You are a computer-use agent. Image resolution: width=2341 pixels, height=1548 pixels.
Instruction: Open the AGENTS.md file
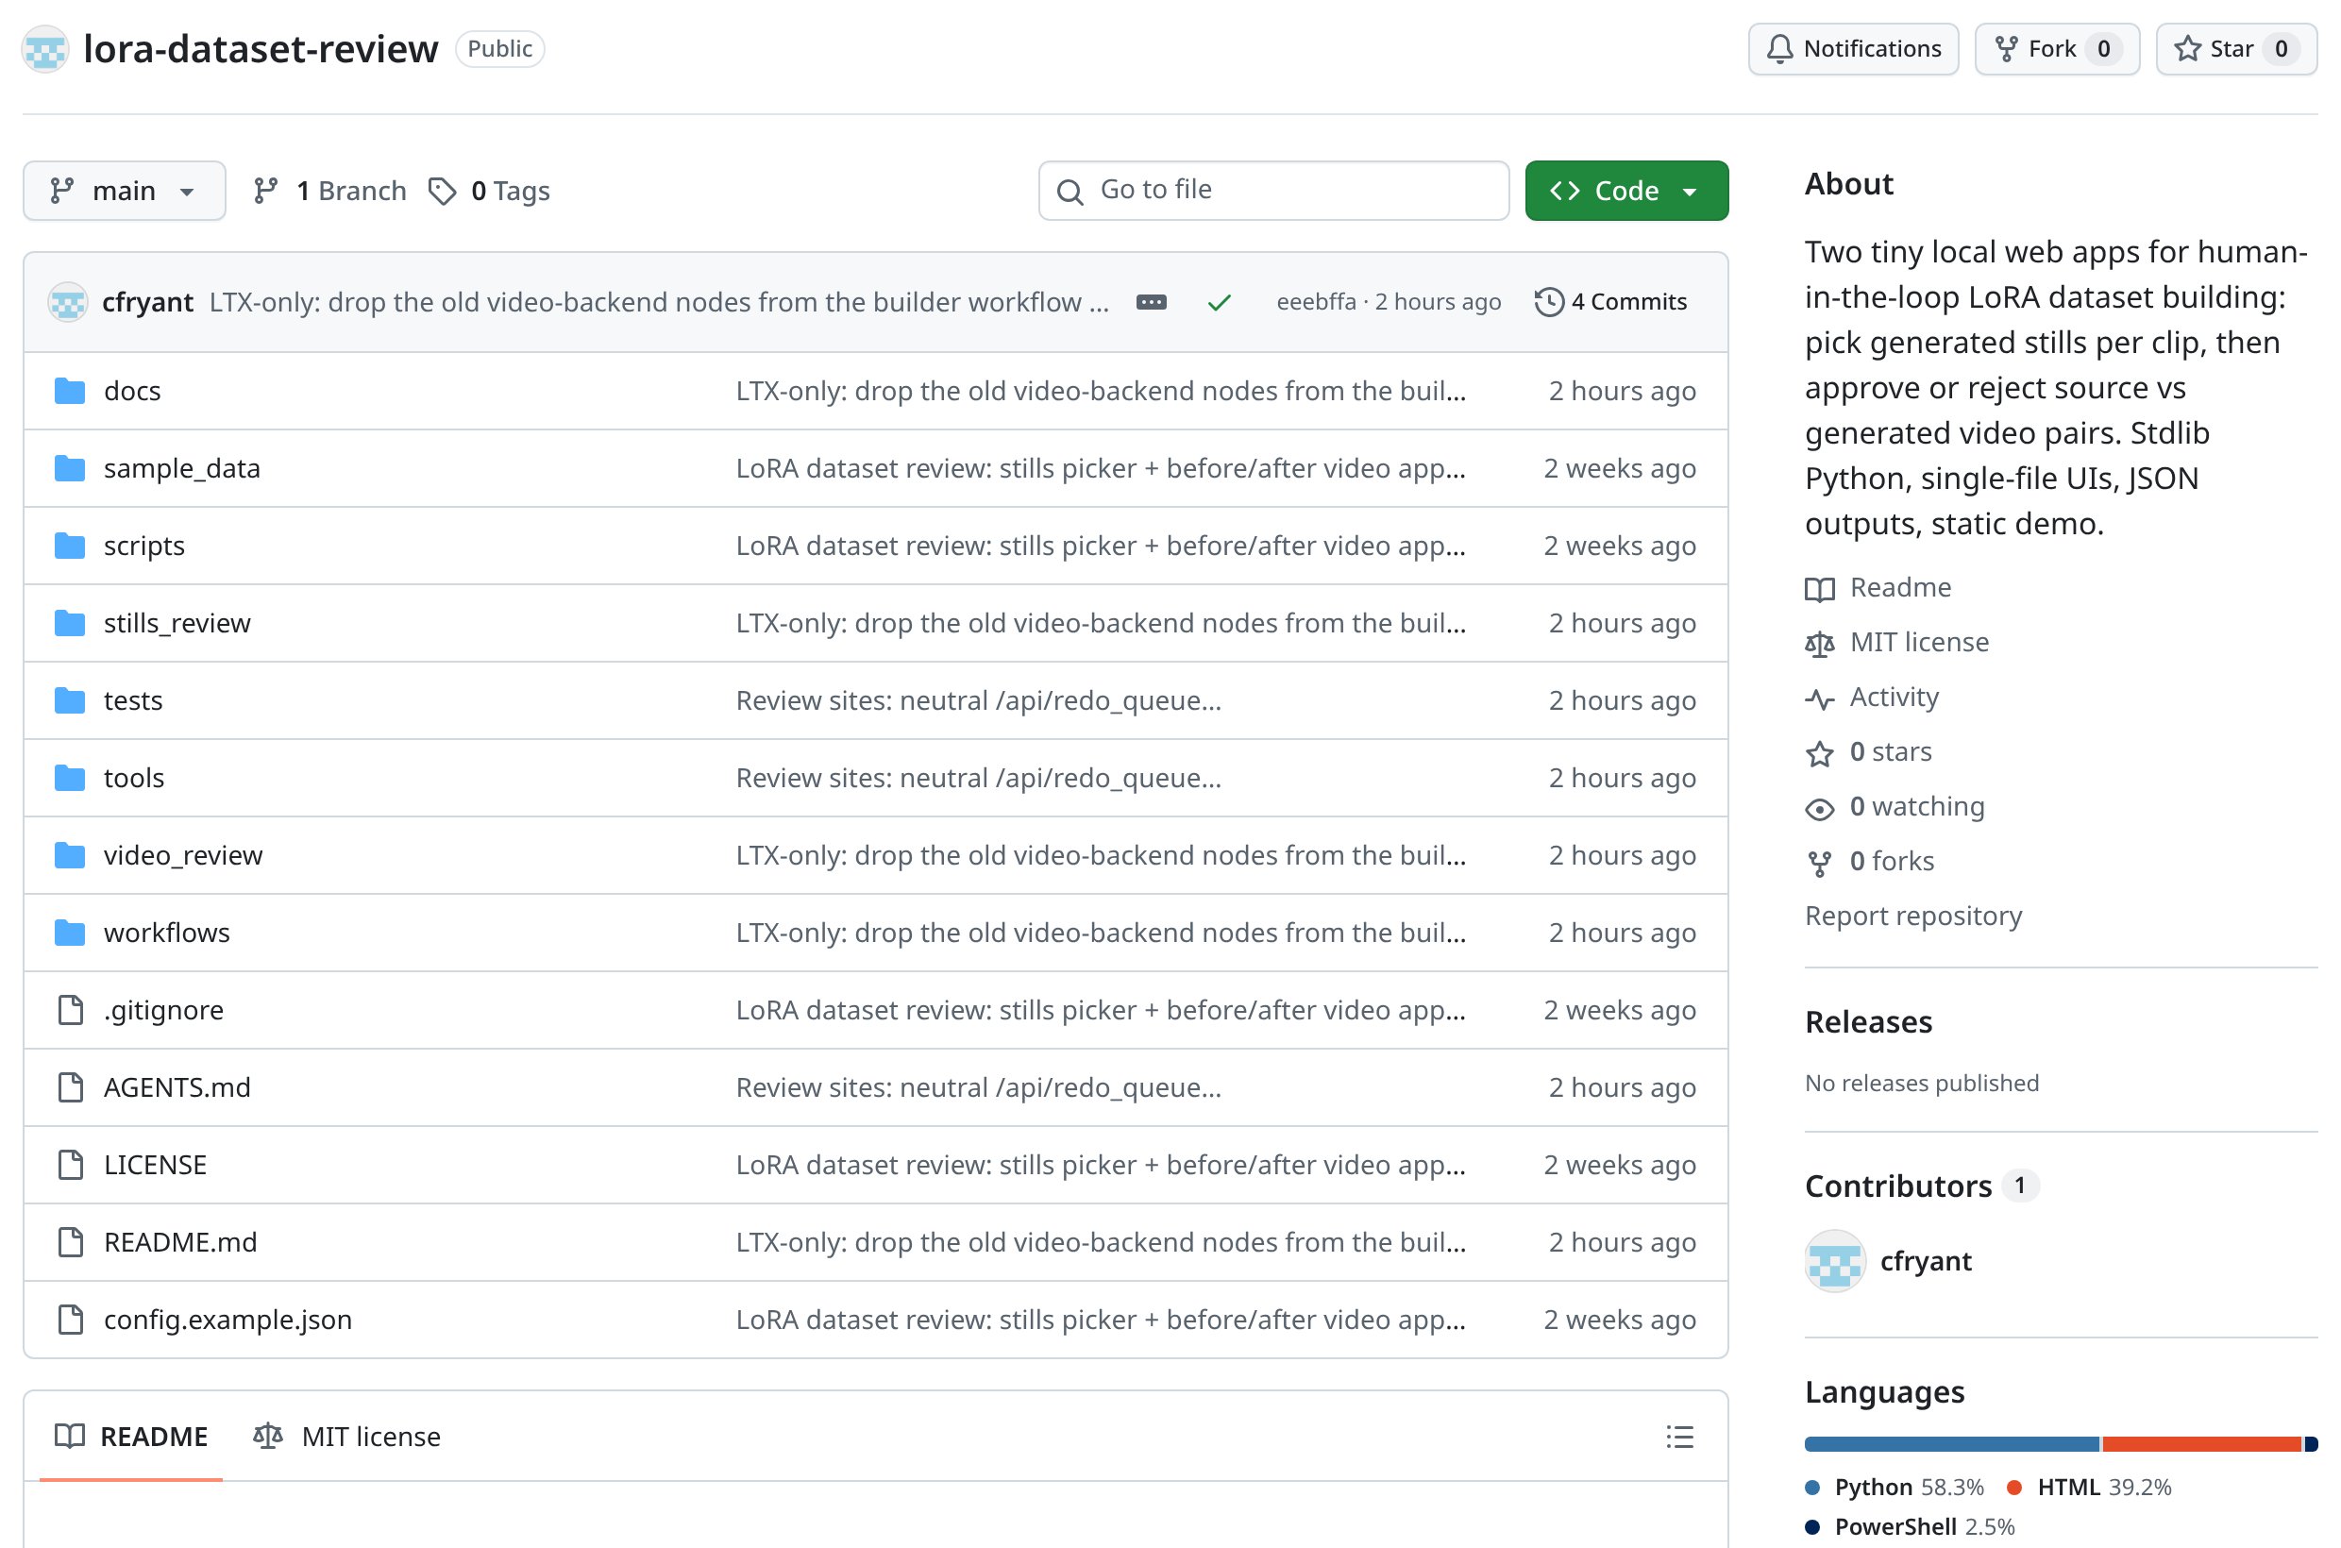click(x=177, y=1088)
